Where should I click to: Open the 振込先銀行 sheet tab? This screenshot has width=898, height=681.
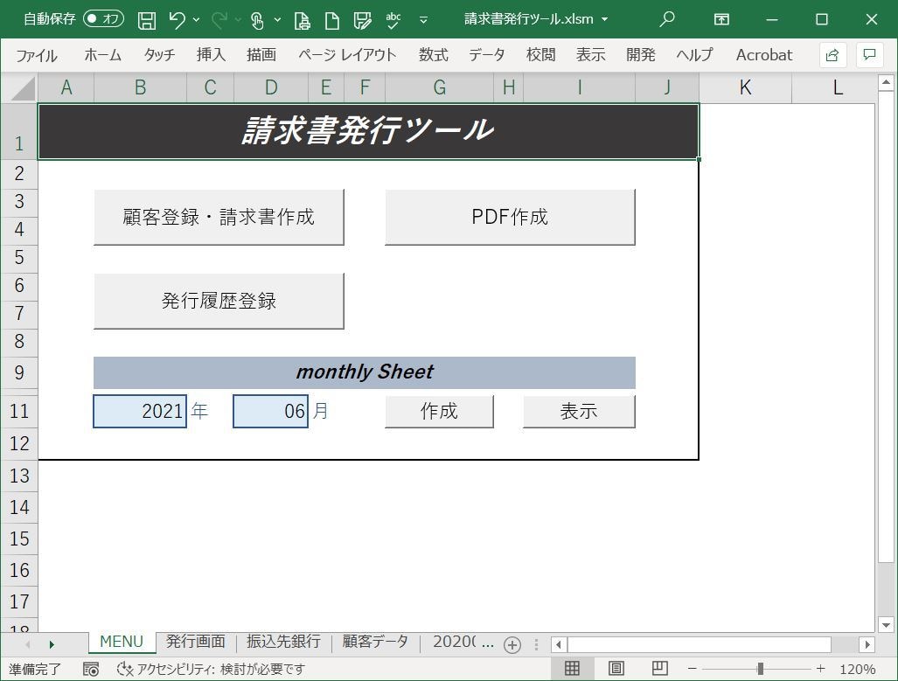[283, 642]
